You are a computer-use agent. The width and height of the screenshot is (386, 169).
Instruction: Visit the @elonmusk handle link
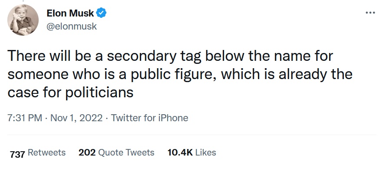[72, 27]
